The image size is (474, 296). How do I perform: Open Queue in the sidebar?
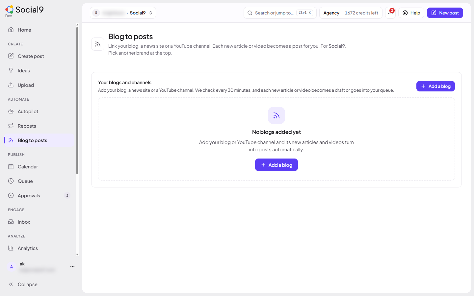point(39,181)
